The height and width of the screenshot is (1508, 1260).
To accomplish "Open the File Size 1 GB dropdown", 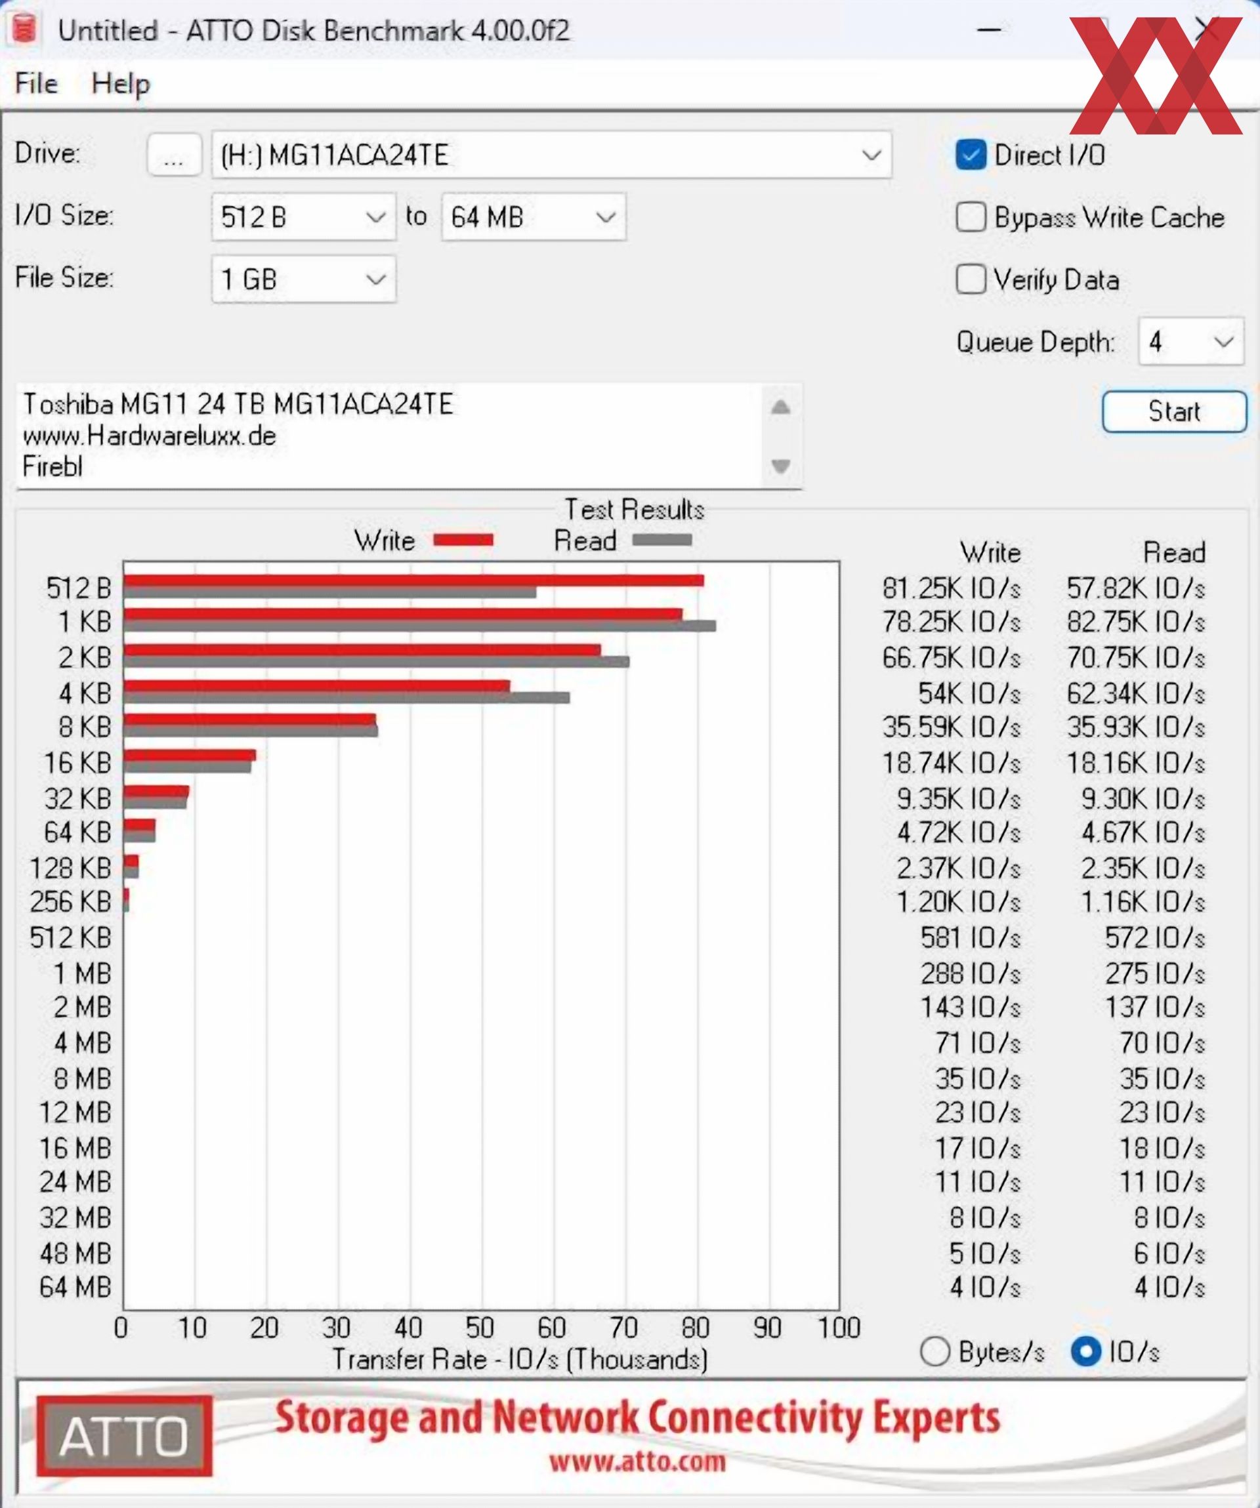I will (x=303, y=279).
